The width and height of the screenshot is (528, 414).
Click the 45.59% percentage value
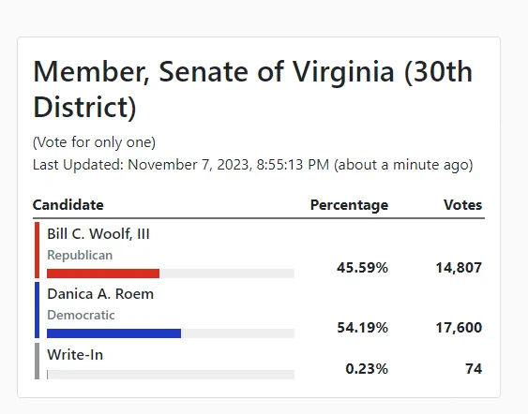pyautogui.click(x=362, y=268)
